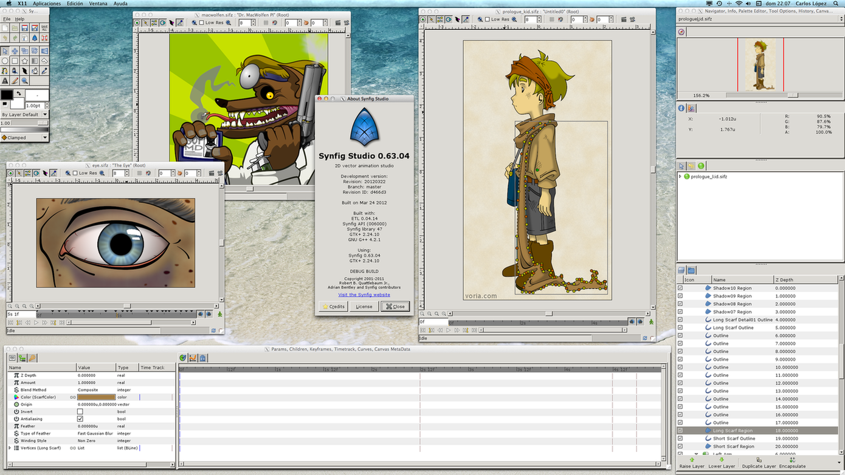Open the Visit the Synfig website link
Viewport: 845px width, 475px height.
coord(364,295)
